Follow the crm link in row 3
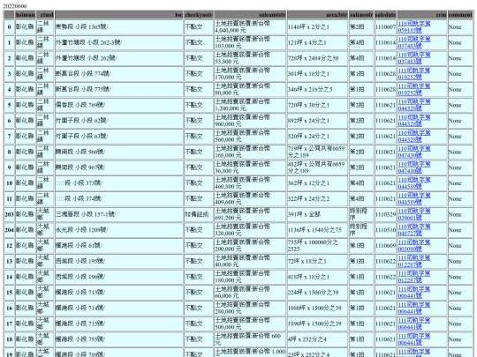Viewport: 477px width, 357px height. [414, 74]
